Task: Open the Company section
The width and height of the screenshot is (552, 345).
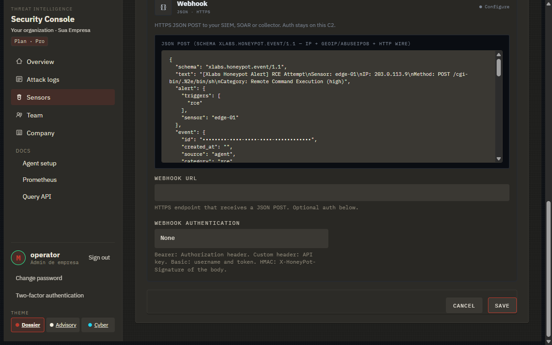Action: pos(63,133)
